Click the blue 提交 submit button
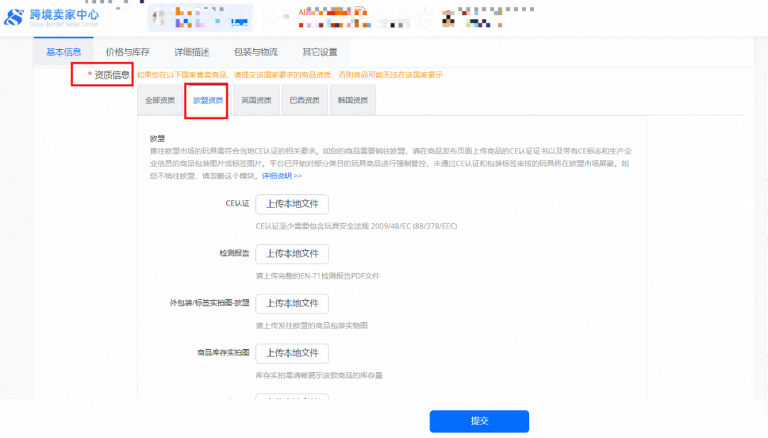Viewport: 768px width, 438px height. pos(479,421)
